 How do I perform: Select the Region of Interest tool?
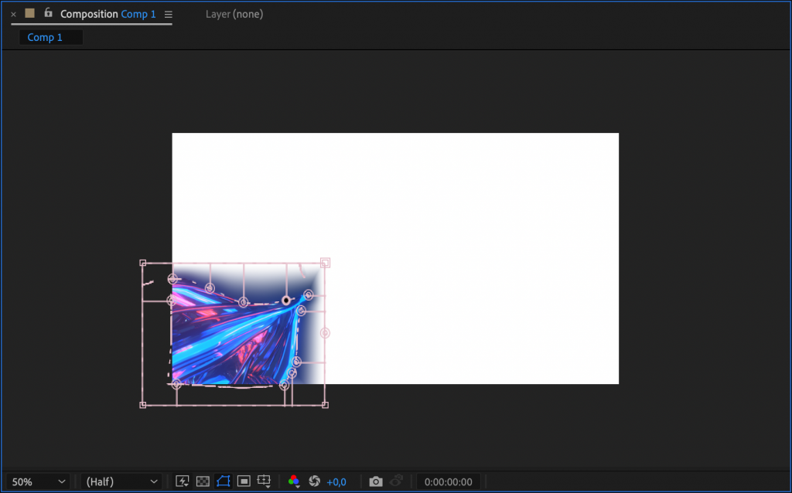point(243,481)
